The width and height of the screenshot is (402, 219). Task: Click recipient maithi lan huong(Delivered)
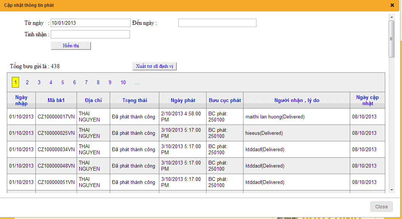click(x=275, y=117)
